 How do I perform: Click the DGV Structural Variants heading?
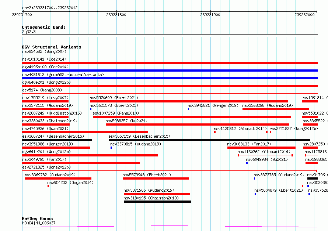[52, 47]
